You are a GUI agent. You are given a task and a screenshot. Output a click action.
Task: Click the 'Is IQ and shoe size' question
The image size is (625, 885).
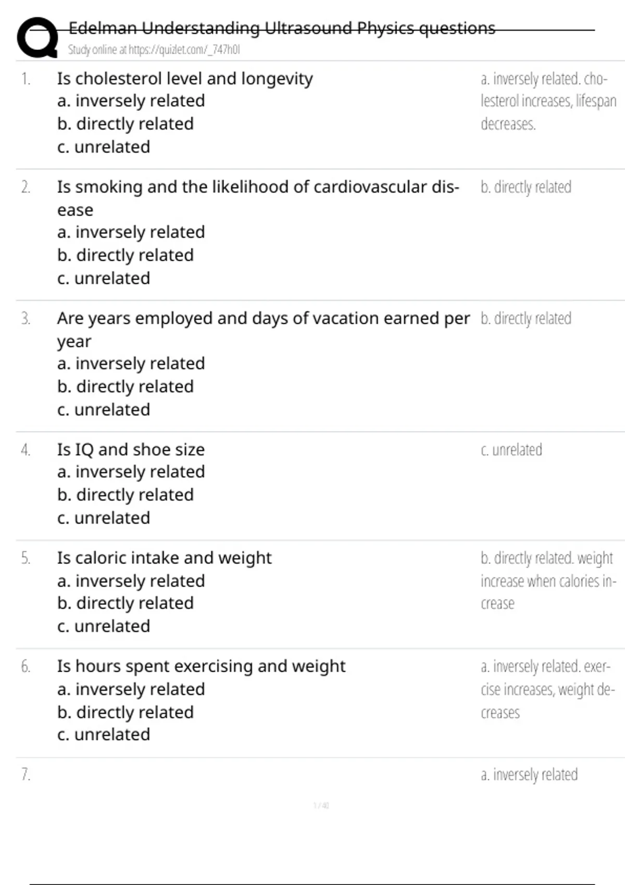point(131,449)
